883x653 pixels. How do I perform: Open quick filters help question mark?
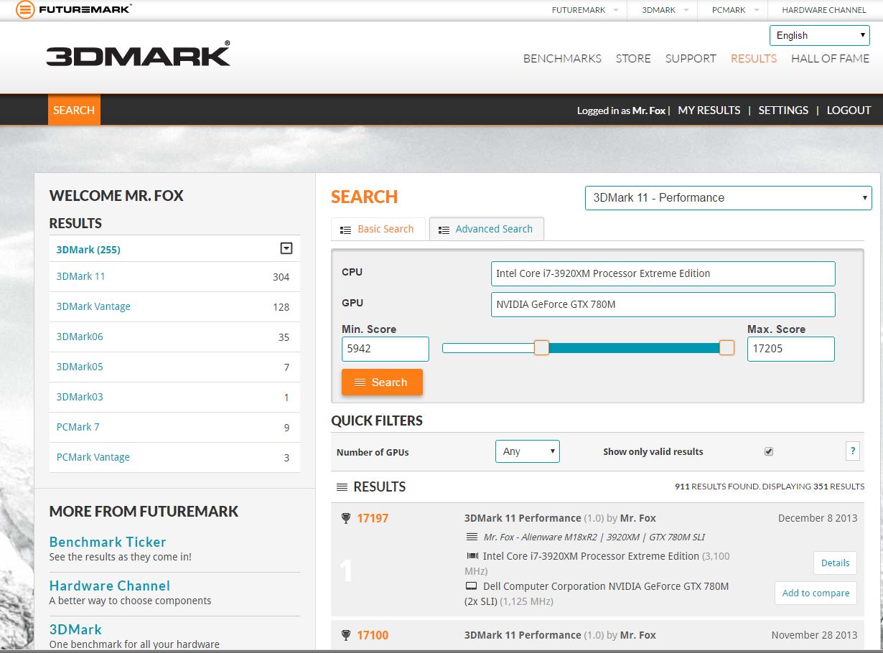point(853,451)
